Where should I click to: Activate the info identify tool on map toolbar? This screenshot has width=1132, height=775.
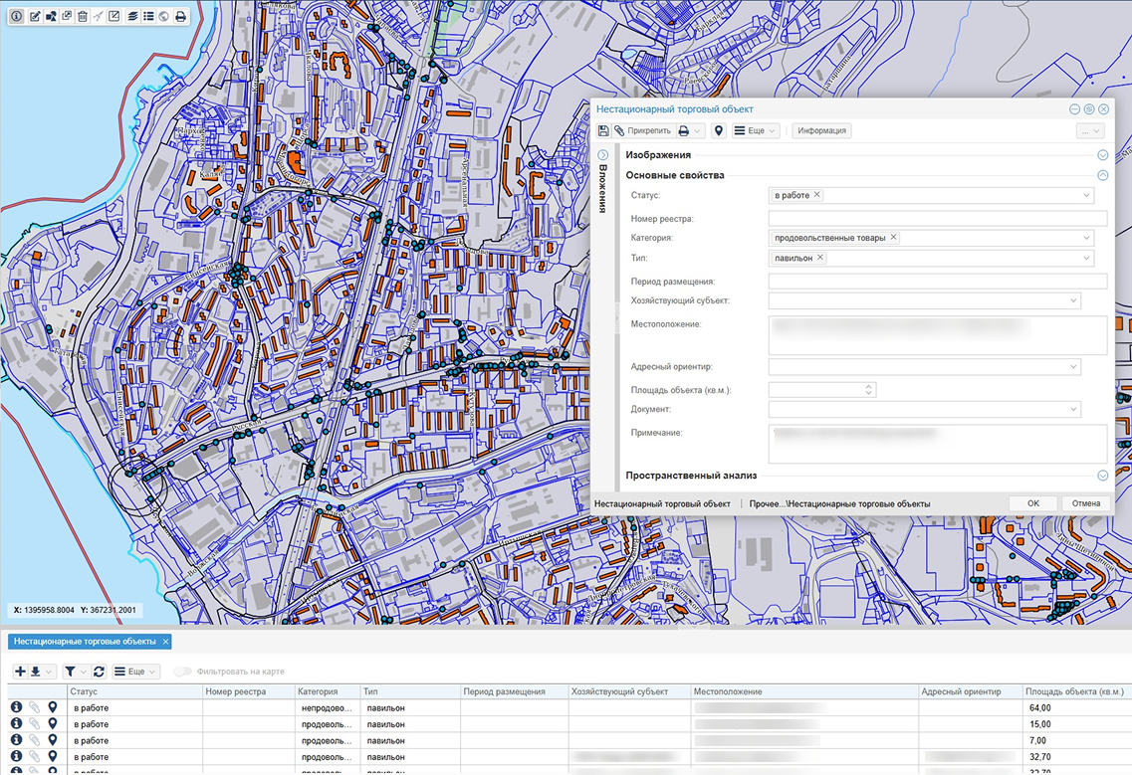17,17
